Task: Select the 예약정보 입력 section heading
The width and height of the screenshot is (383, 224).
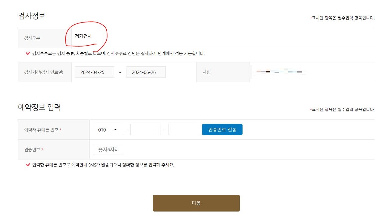Action: pyautogui.click(x=40, y=107)
